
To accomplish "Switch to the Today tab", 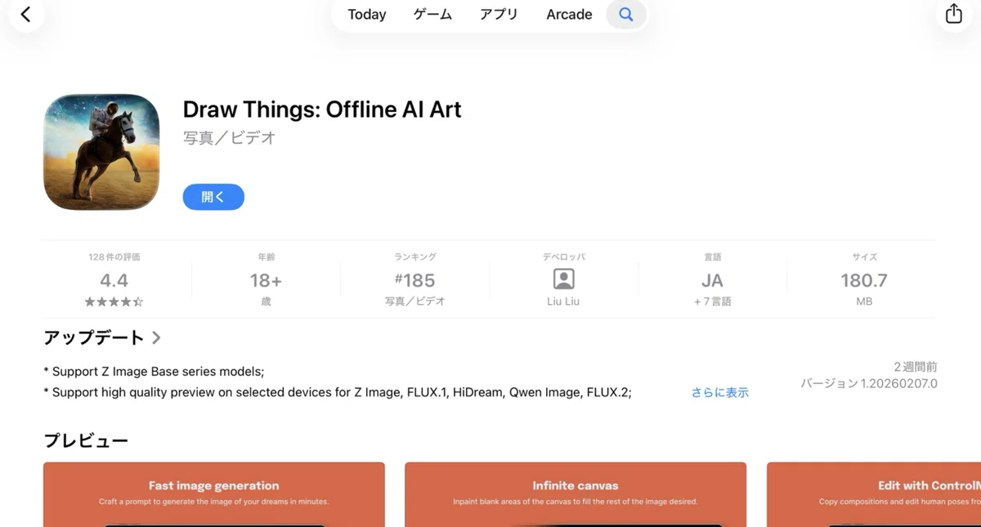I will click(366, 15).
